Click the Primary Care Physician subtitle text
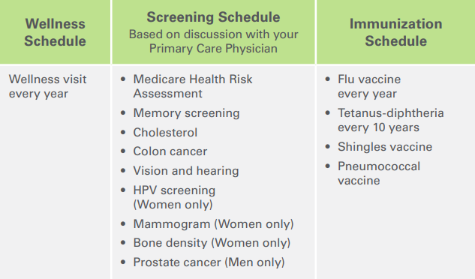The height and width of the screenshot is (279, 475). click(213, 41)
